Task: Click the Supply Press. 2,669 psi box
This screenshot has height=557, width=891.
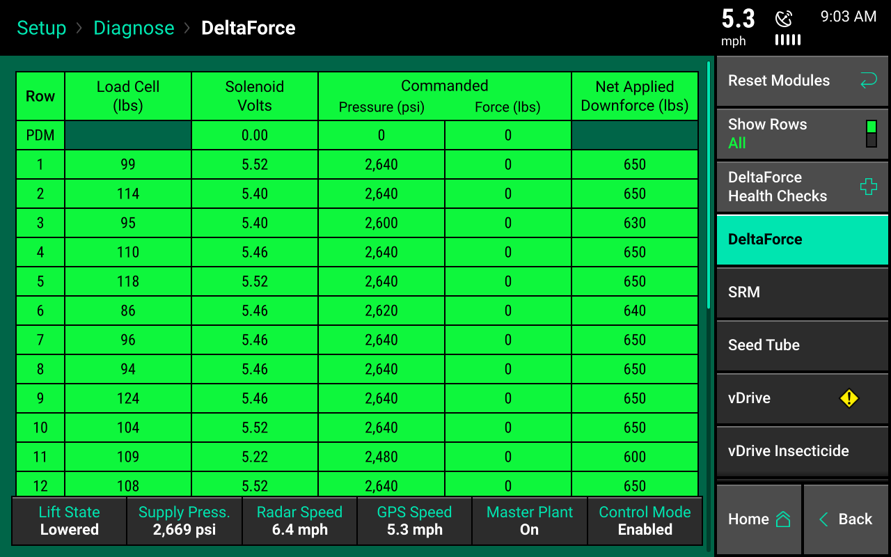Action: (184, 521)
